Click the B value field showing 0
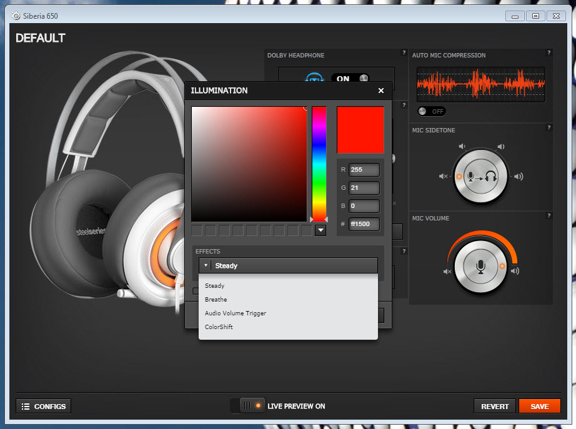 364,205
